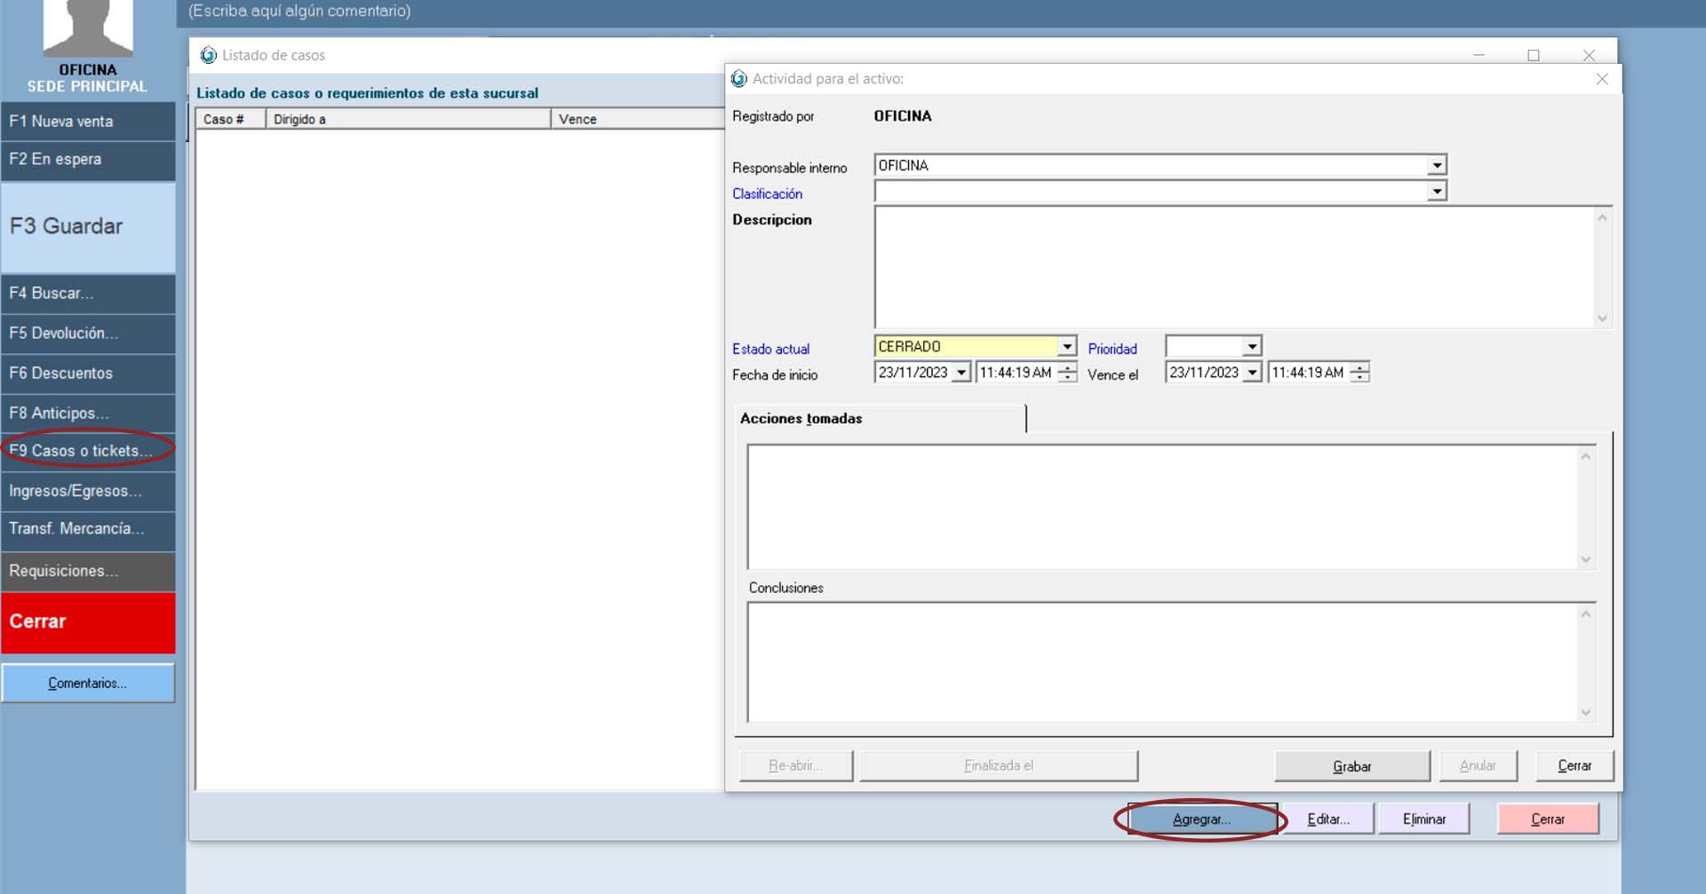The width and height of the screenshot is (1706, 894).
Task: Open the Prioridad dropdown
Action: tap(1251, 347)
